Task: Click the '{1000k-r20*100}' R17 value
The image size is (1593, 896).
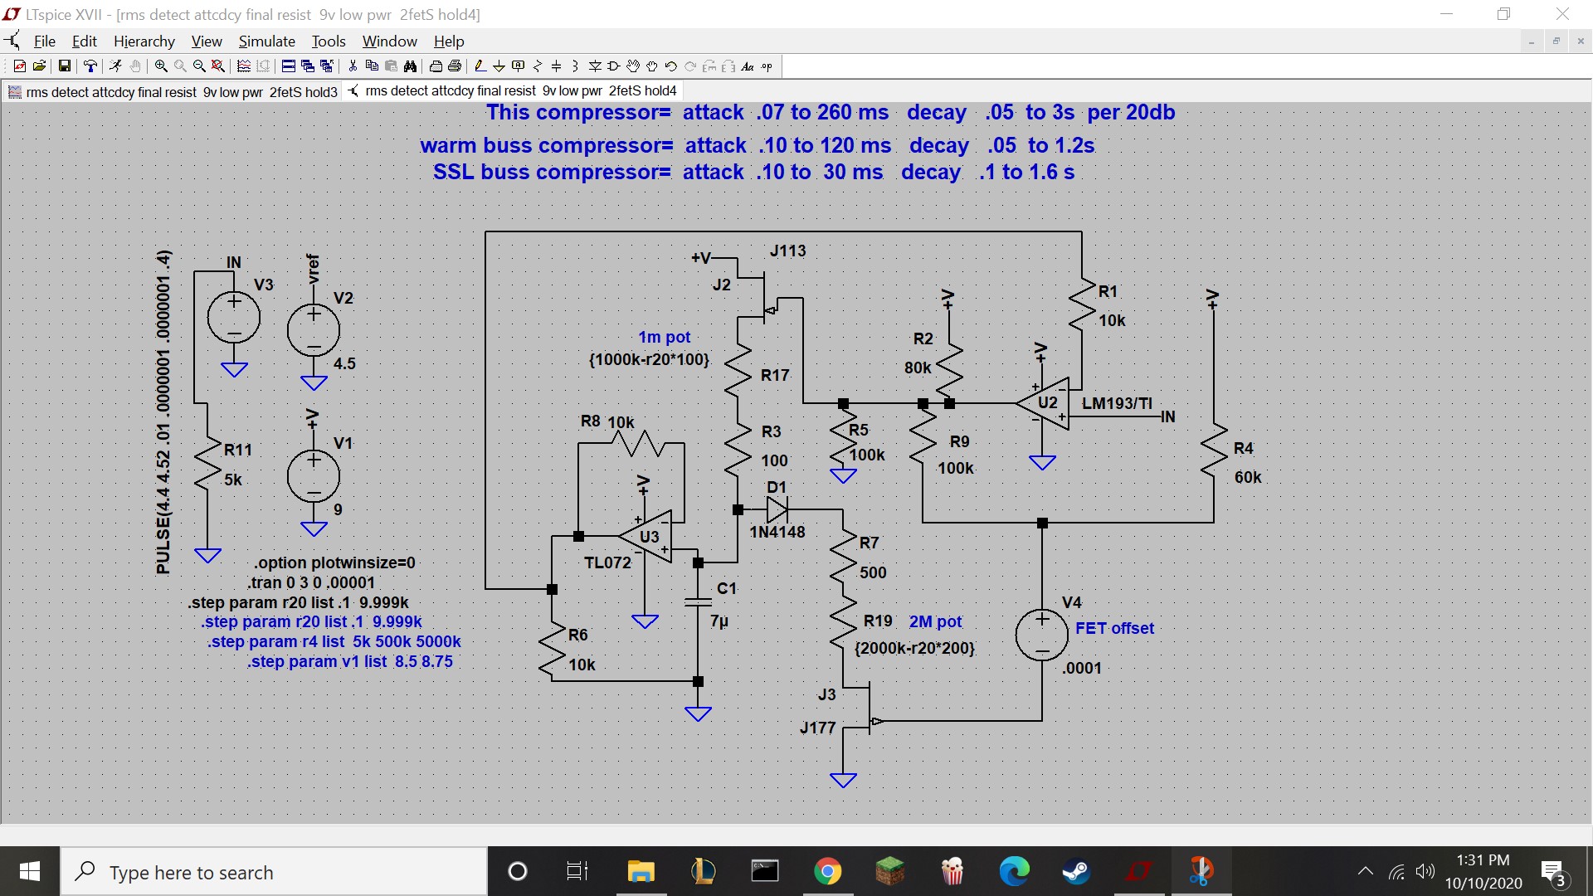Action: tap(649, 359)
